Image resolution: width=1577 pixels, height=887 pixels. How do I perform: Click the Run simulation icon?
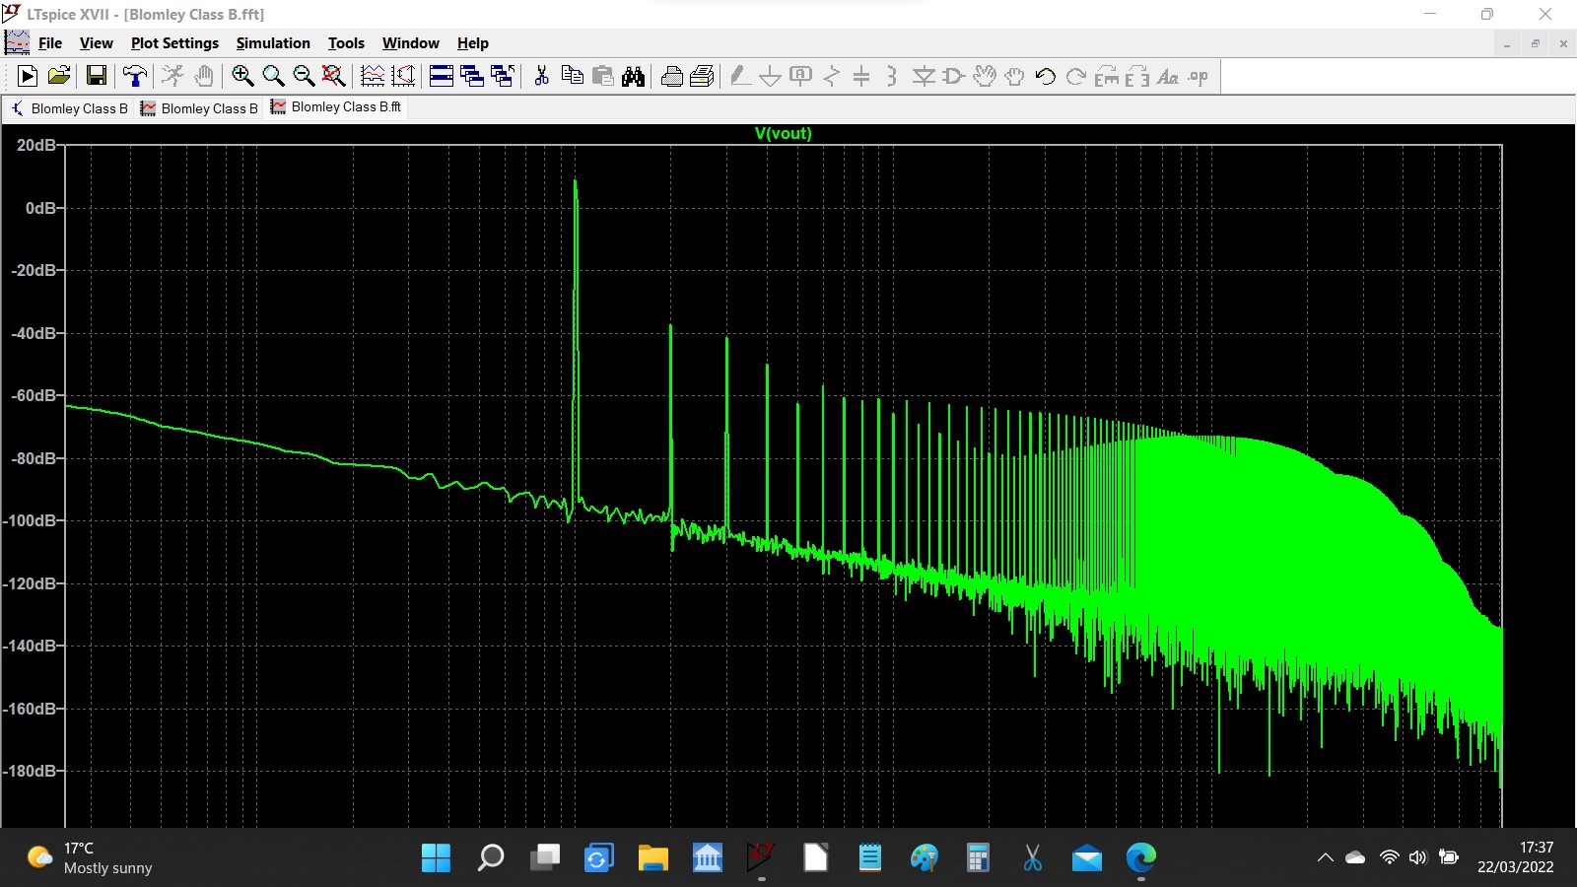pos(28,76)
